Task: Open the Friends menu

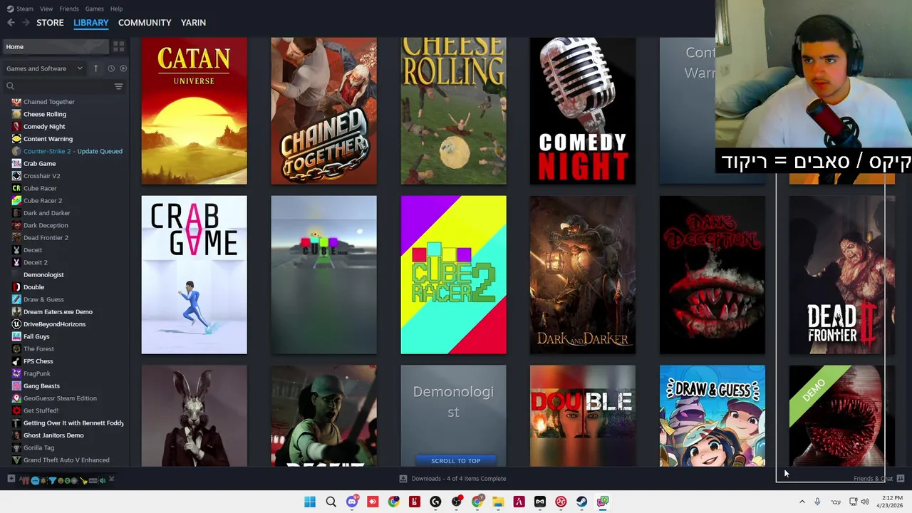Action: pos(69,9)
